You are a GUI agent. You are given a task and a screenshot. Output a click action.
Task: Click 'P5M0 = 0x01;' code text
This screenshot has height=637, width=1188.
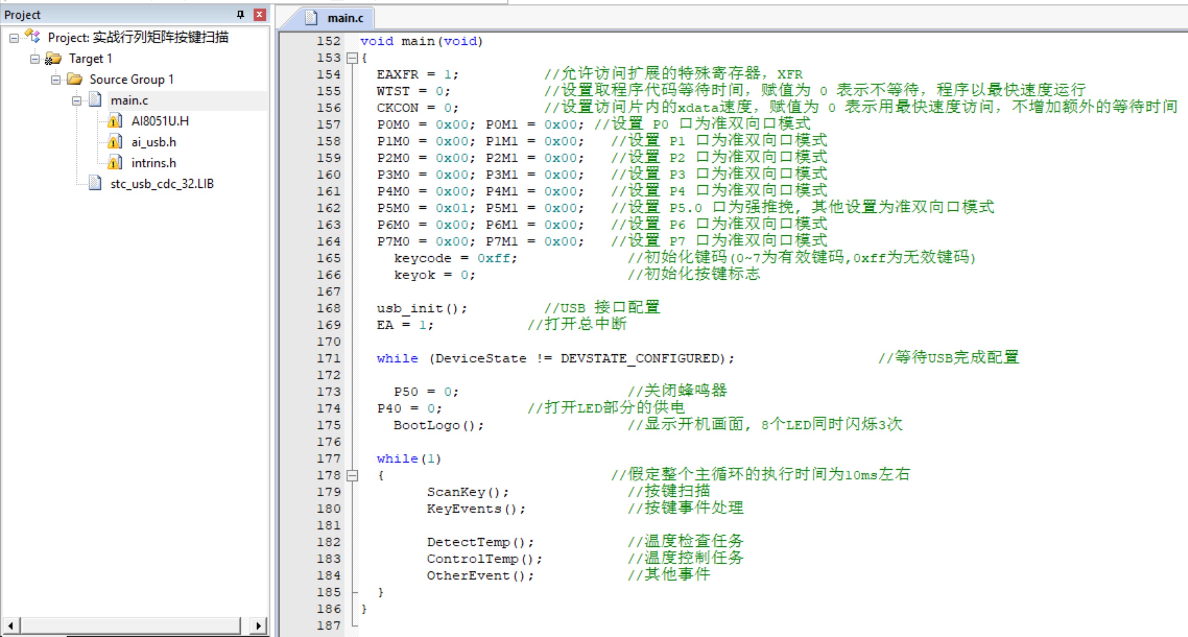click(x=426, y=208)
